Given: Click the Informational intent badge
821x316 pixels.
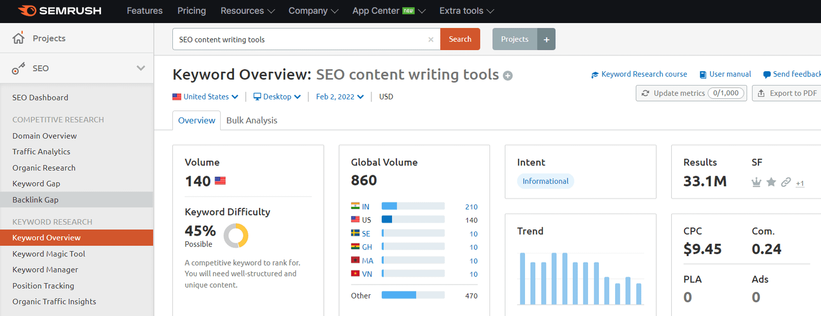Looking at the screenshot, I should pyautogui.click(x=545, y=181).
